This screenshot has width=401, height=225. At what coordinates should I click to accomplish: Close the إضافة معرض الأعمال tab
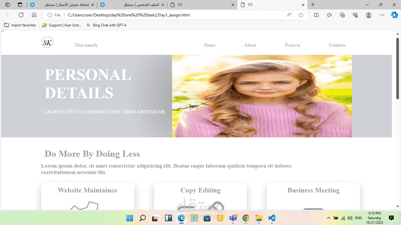pos(93,5)
